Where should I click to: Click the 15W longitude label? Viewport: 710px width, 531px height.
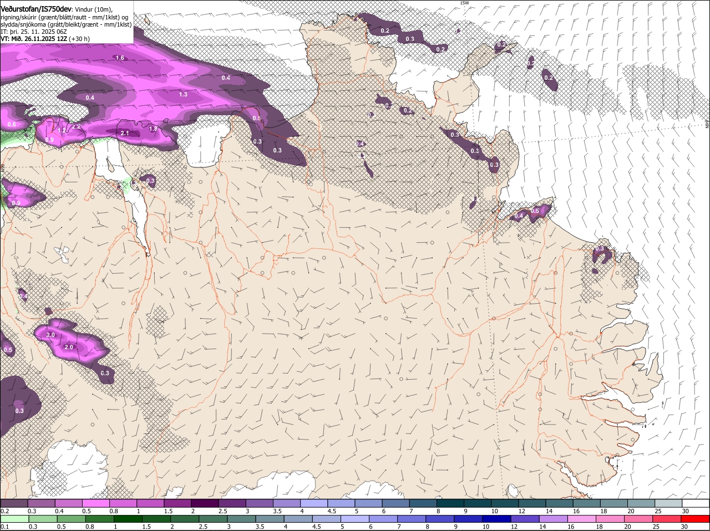coord(464,3)
